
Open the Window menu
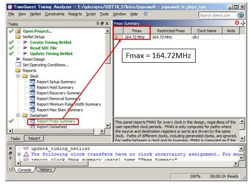[120, 14]
